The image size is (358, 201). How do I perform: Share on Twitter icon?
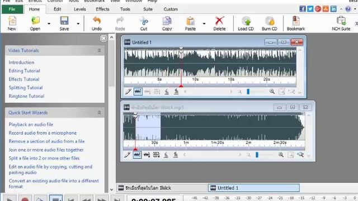310,9
